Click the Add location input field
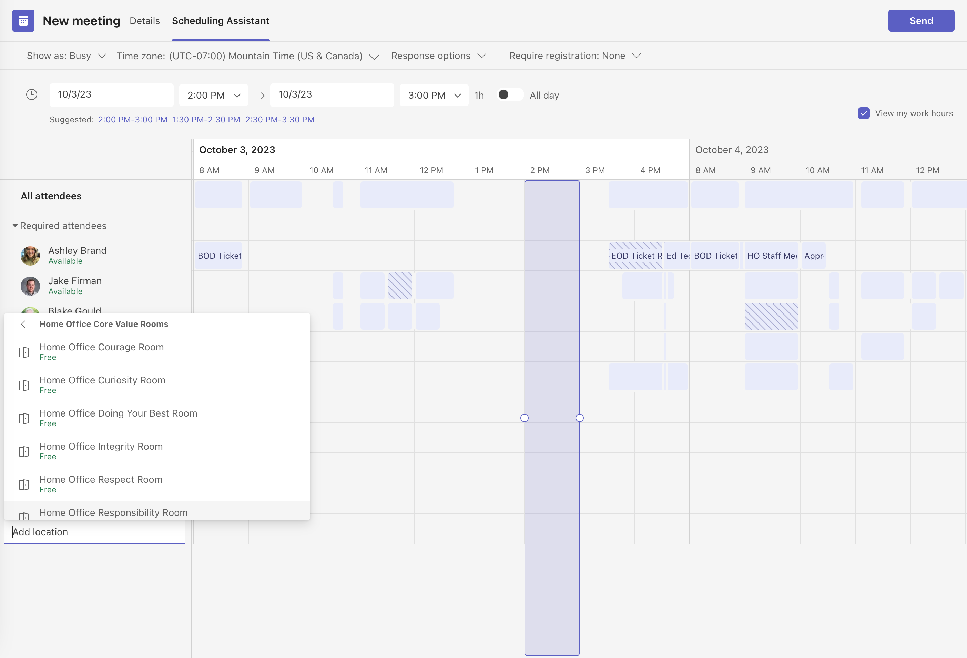This screenshot has width=967, height=658. [94, 532]
